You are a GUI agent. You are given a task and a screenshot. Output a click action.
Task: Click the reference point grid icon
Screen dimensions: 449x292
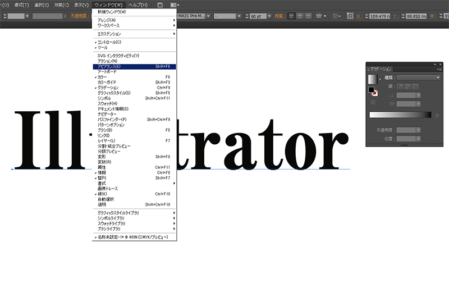(x=350, y=16)
